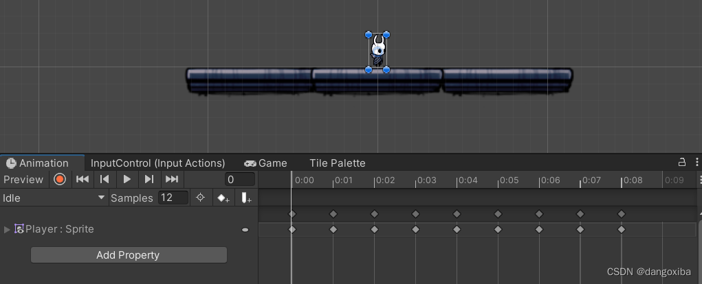
Task: Go to first keyframe of the clip
Action: click(x=83, y=180)
